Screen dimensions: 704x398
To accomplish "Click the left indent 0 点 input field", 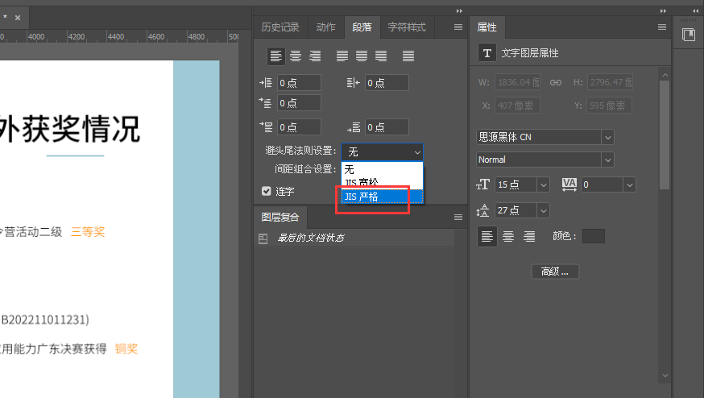I will (x=299, y=83).
